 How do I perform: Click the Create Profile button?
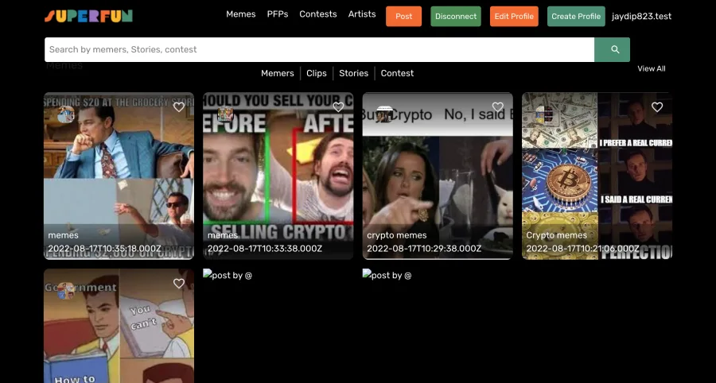[x=576, y=17]
